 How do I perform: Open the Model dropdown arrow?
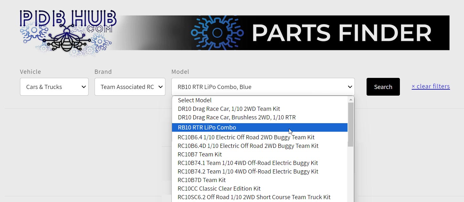point(349,86)
